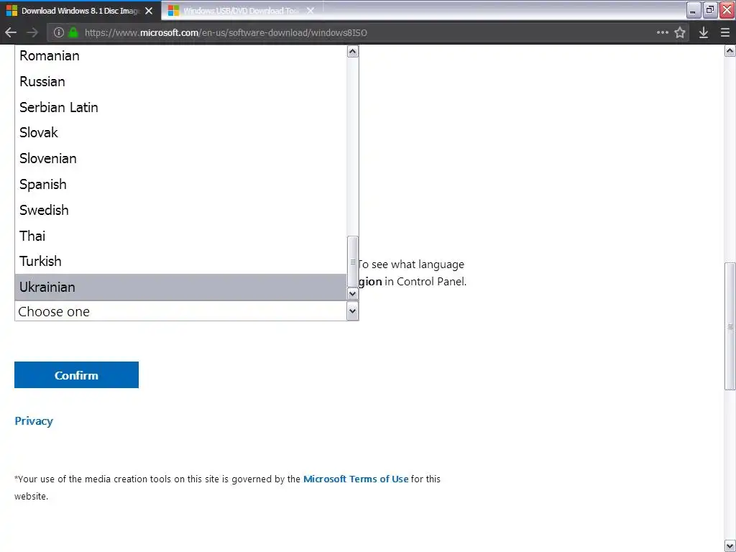736x552 pixels.
Task: Switch to Windows USB/DVD Download Tool tab
Action: click(x=241, y=11)
